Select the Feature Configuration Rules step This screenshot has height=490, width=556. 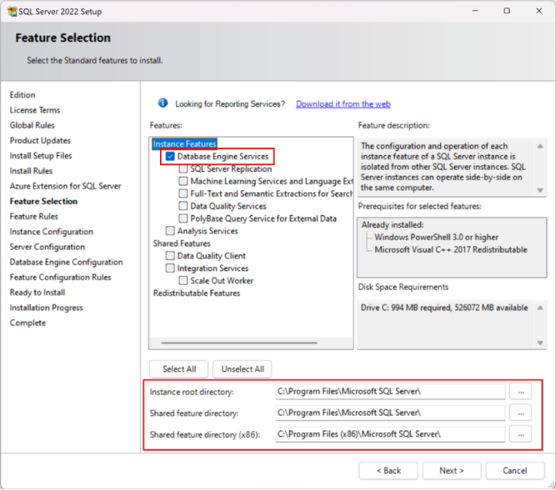click(60, 278)
